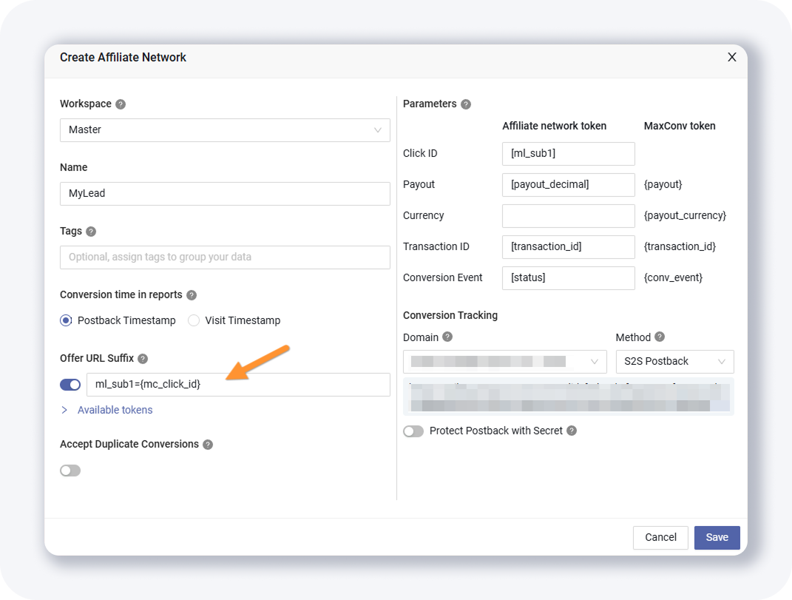Turn on Protect Postback with Secret
The image size is (792, 600).
(x=413, y=431)
